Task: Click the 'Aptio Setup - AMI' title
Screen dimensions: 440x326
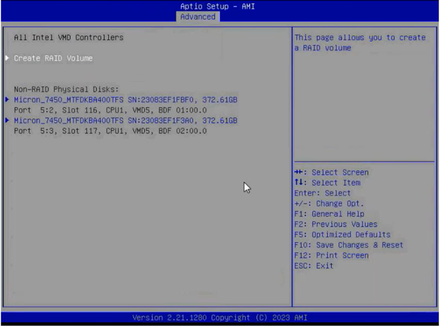Action: tap(218, 6)
